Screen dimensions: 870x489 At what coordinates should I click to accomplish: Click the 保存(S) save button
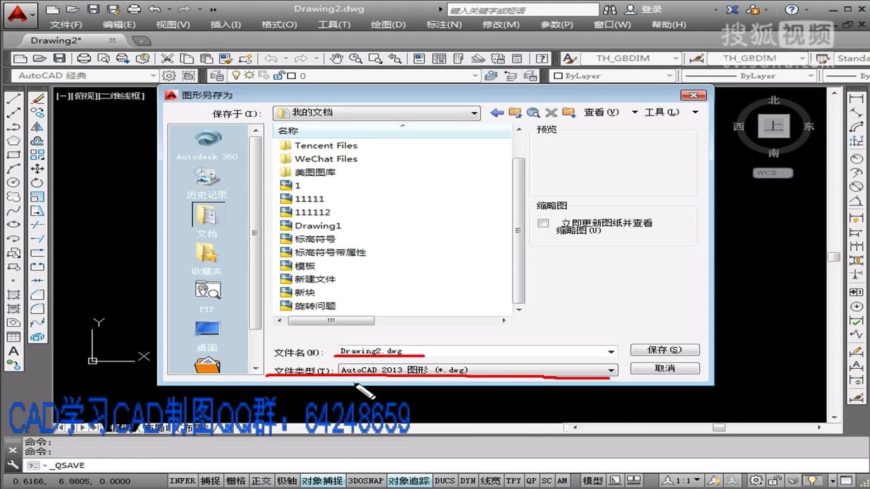pyautogui.click(x=664, y=350)
